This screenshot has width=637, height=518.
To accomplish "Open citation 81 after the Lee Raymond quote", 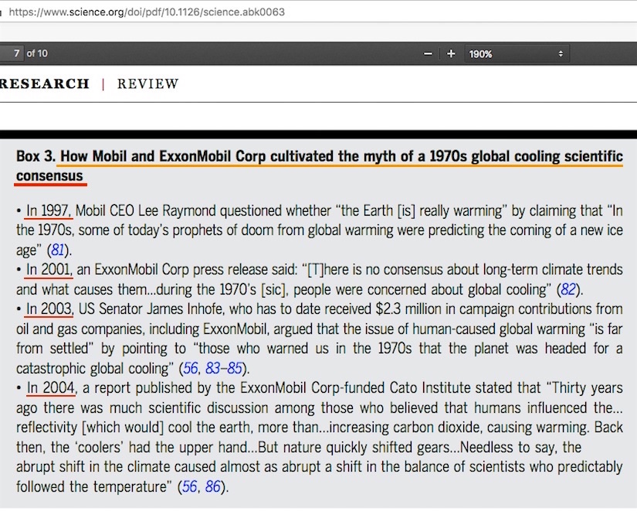I will click(x=58, y=250).
